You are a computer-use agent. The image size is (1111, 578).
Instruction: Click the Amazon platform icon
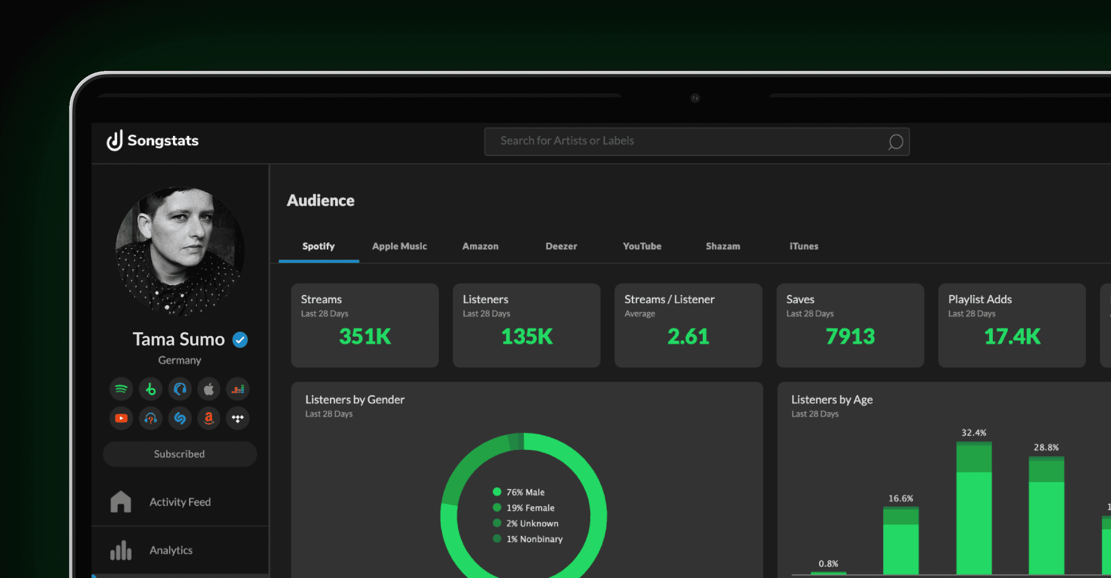pos(209,418)
